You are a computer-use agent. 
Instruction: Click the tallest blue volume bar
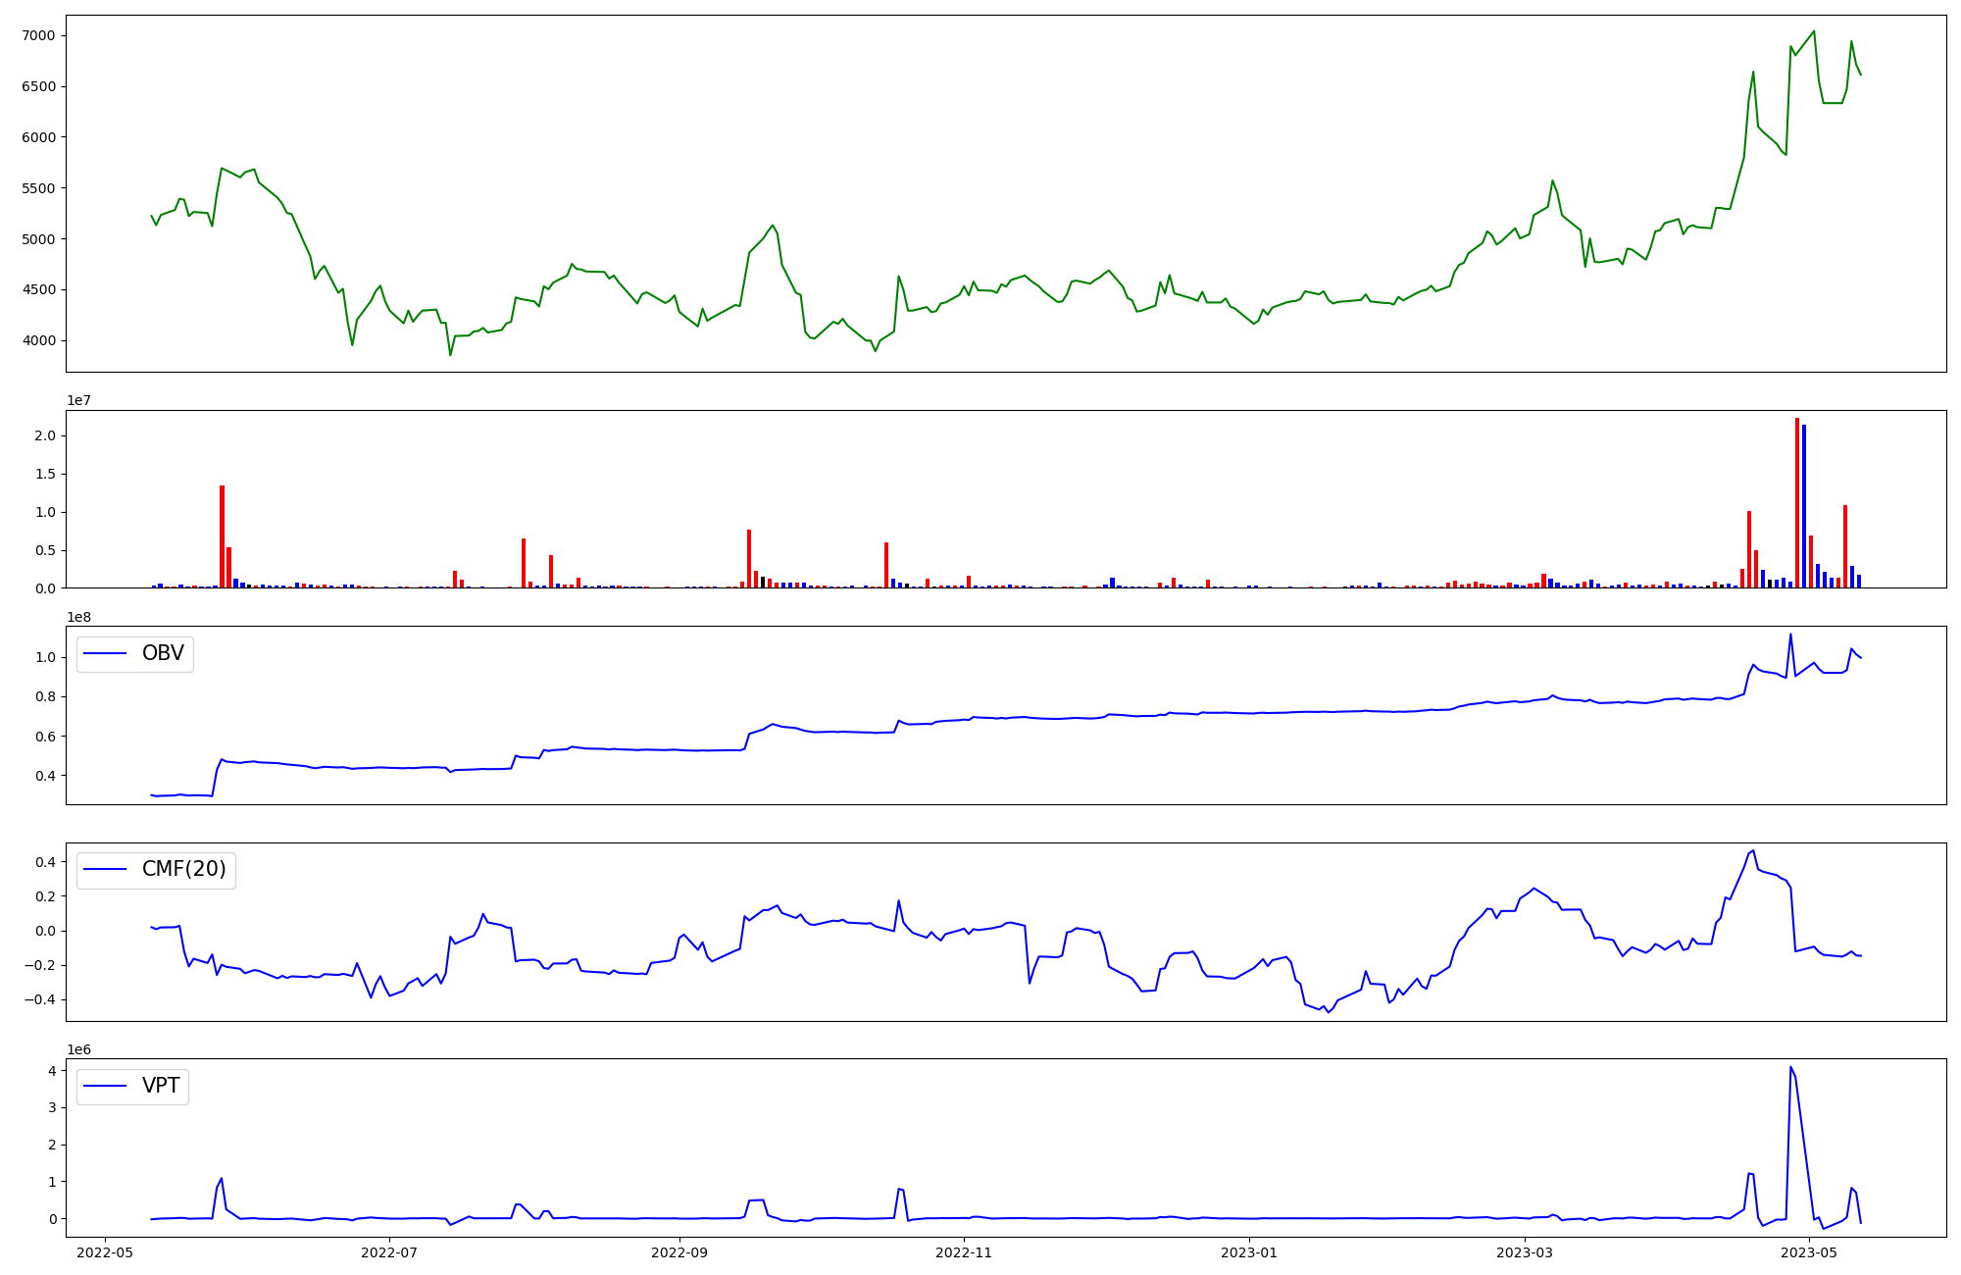(1804, 506)
